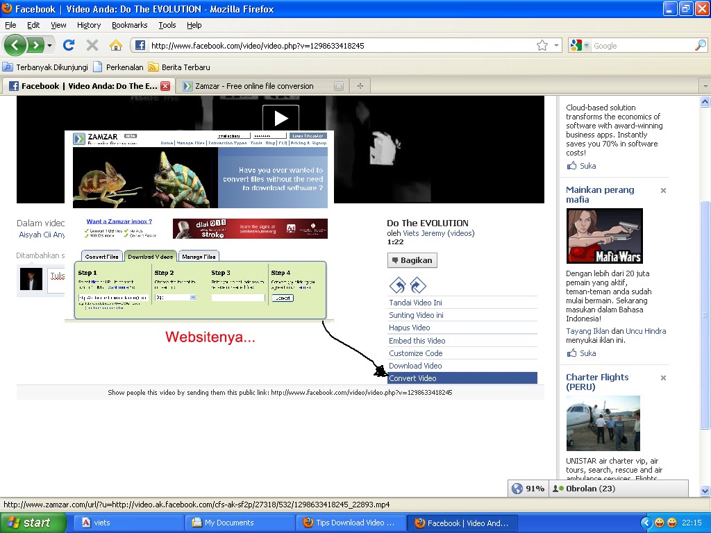Open Viets Jeremy profile link
711x533 pixels.
point(424,233)
